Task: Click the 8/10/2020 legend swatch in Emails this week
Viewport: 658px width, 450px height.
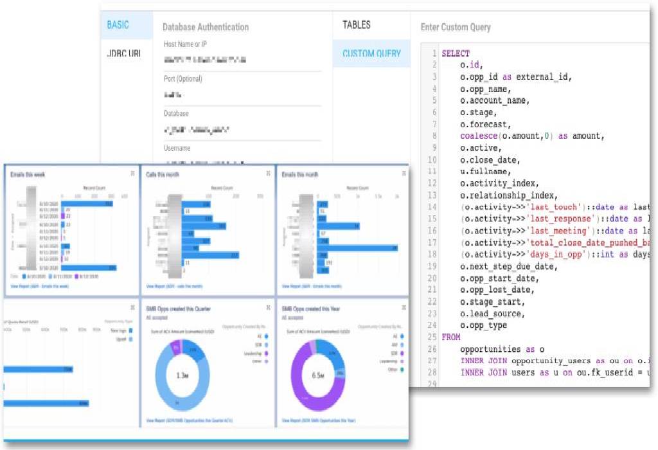Action: (24, 276)
